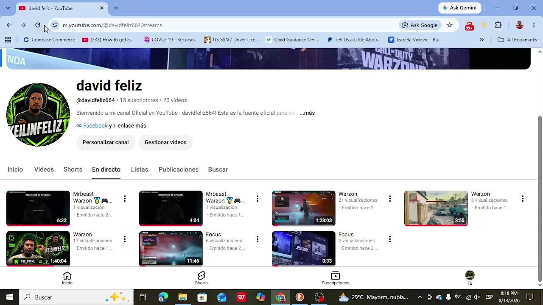Open options for the 11:46 Focus video

point(258,239)
